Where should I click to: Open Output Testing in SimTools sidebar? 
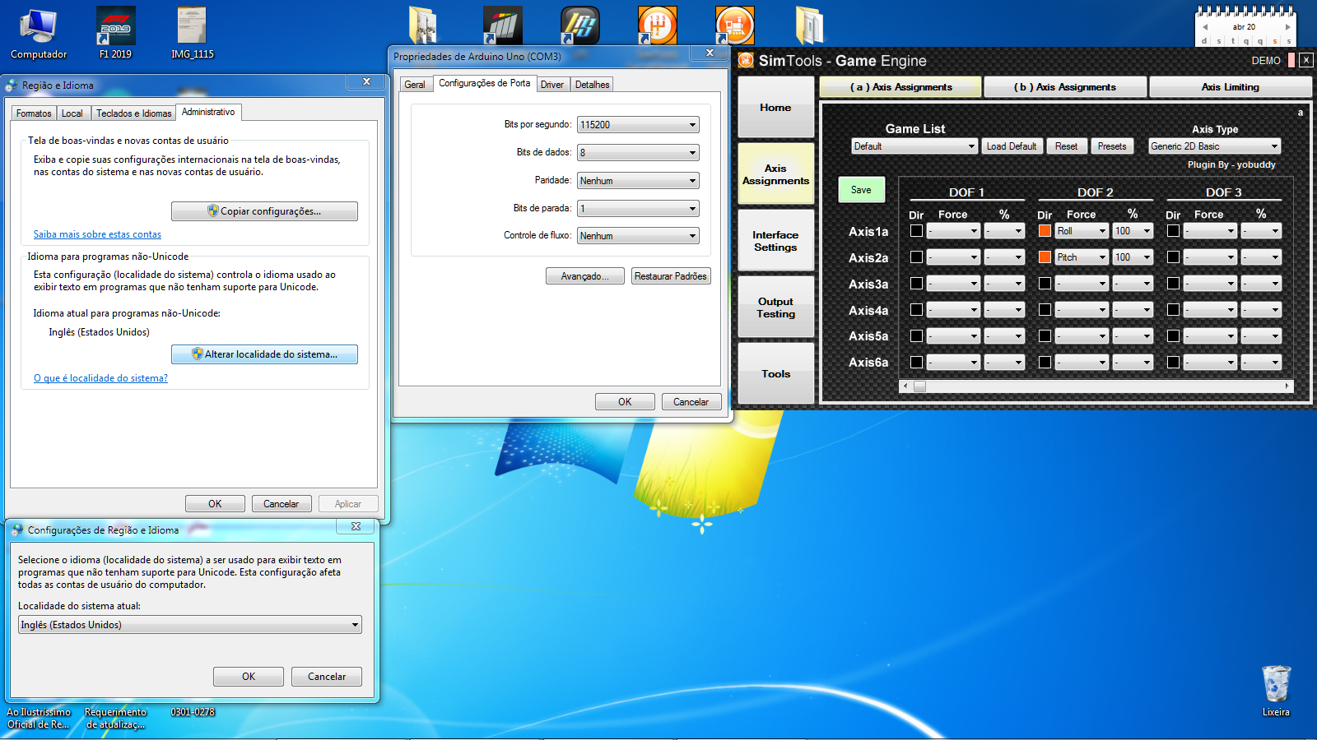[x=775, y=308]
